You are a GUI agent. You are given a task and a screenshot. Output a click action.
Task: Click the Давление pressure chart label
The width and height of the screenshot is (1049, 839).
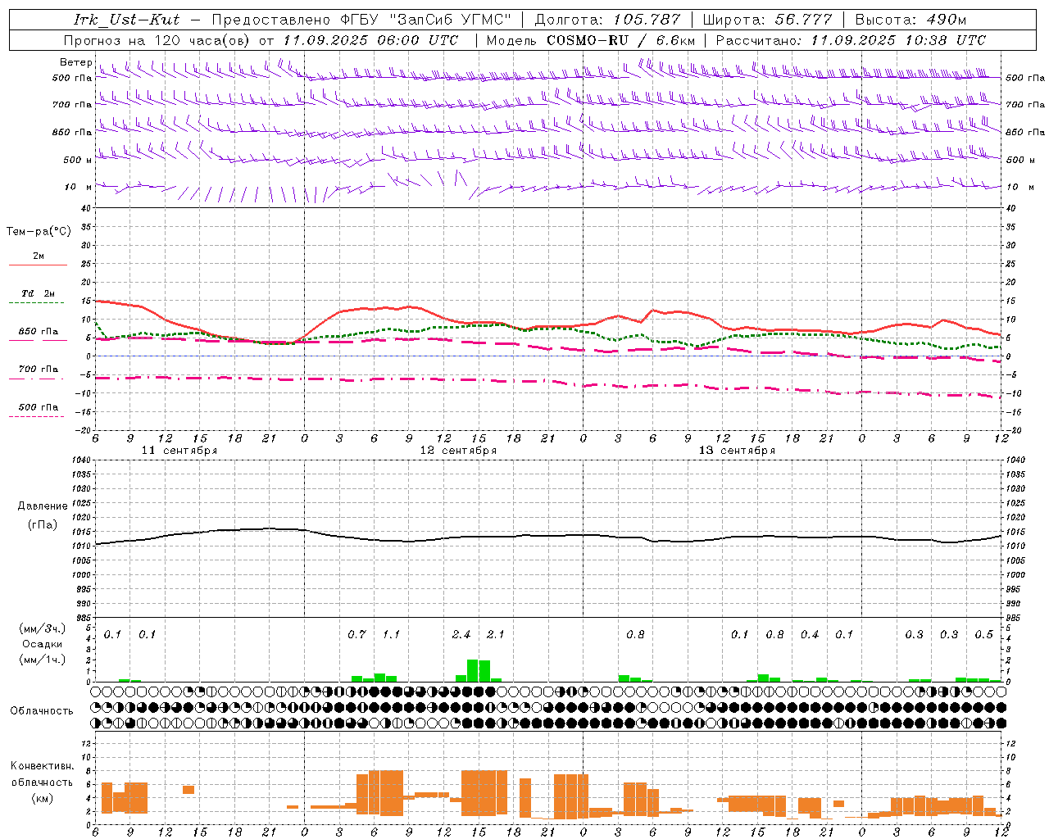(x=43, y=506)
